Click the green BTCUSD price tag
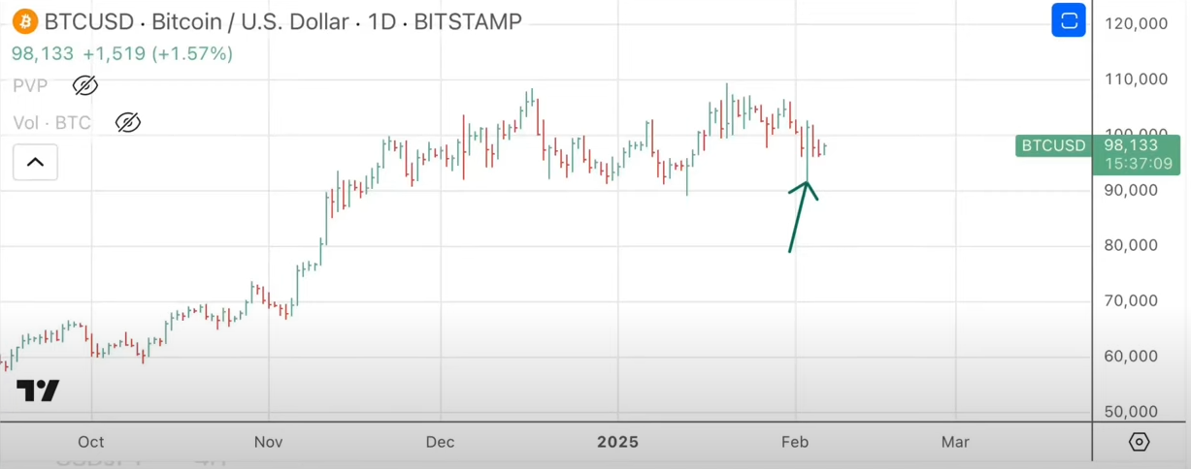Viewport: 1191px width, 469px height. [1053, 146]
